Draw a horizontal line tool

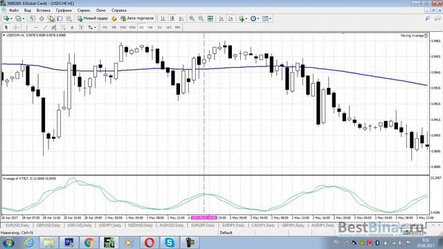tap(36, 28)
